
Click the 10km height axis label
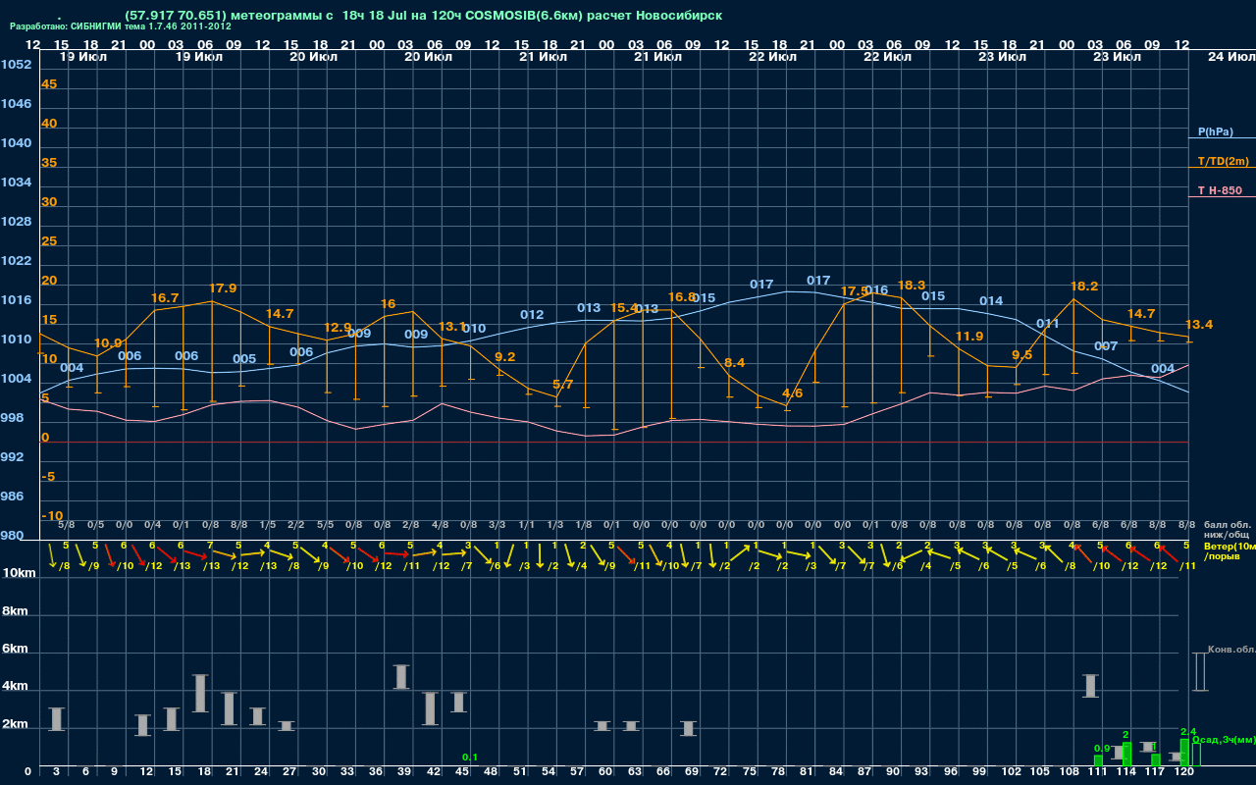click(19, 573)
